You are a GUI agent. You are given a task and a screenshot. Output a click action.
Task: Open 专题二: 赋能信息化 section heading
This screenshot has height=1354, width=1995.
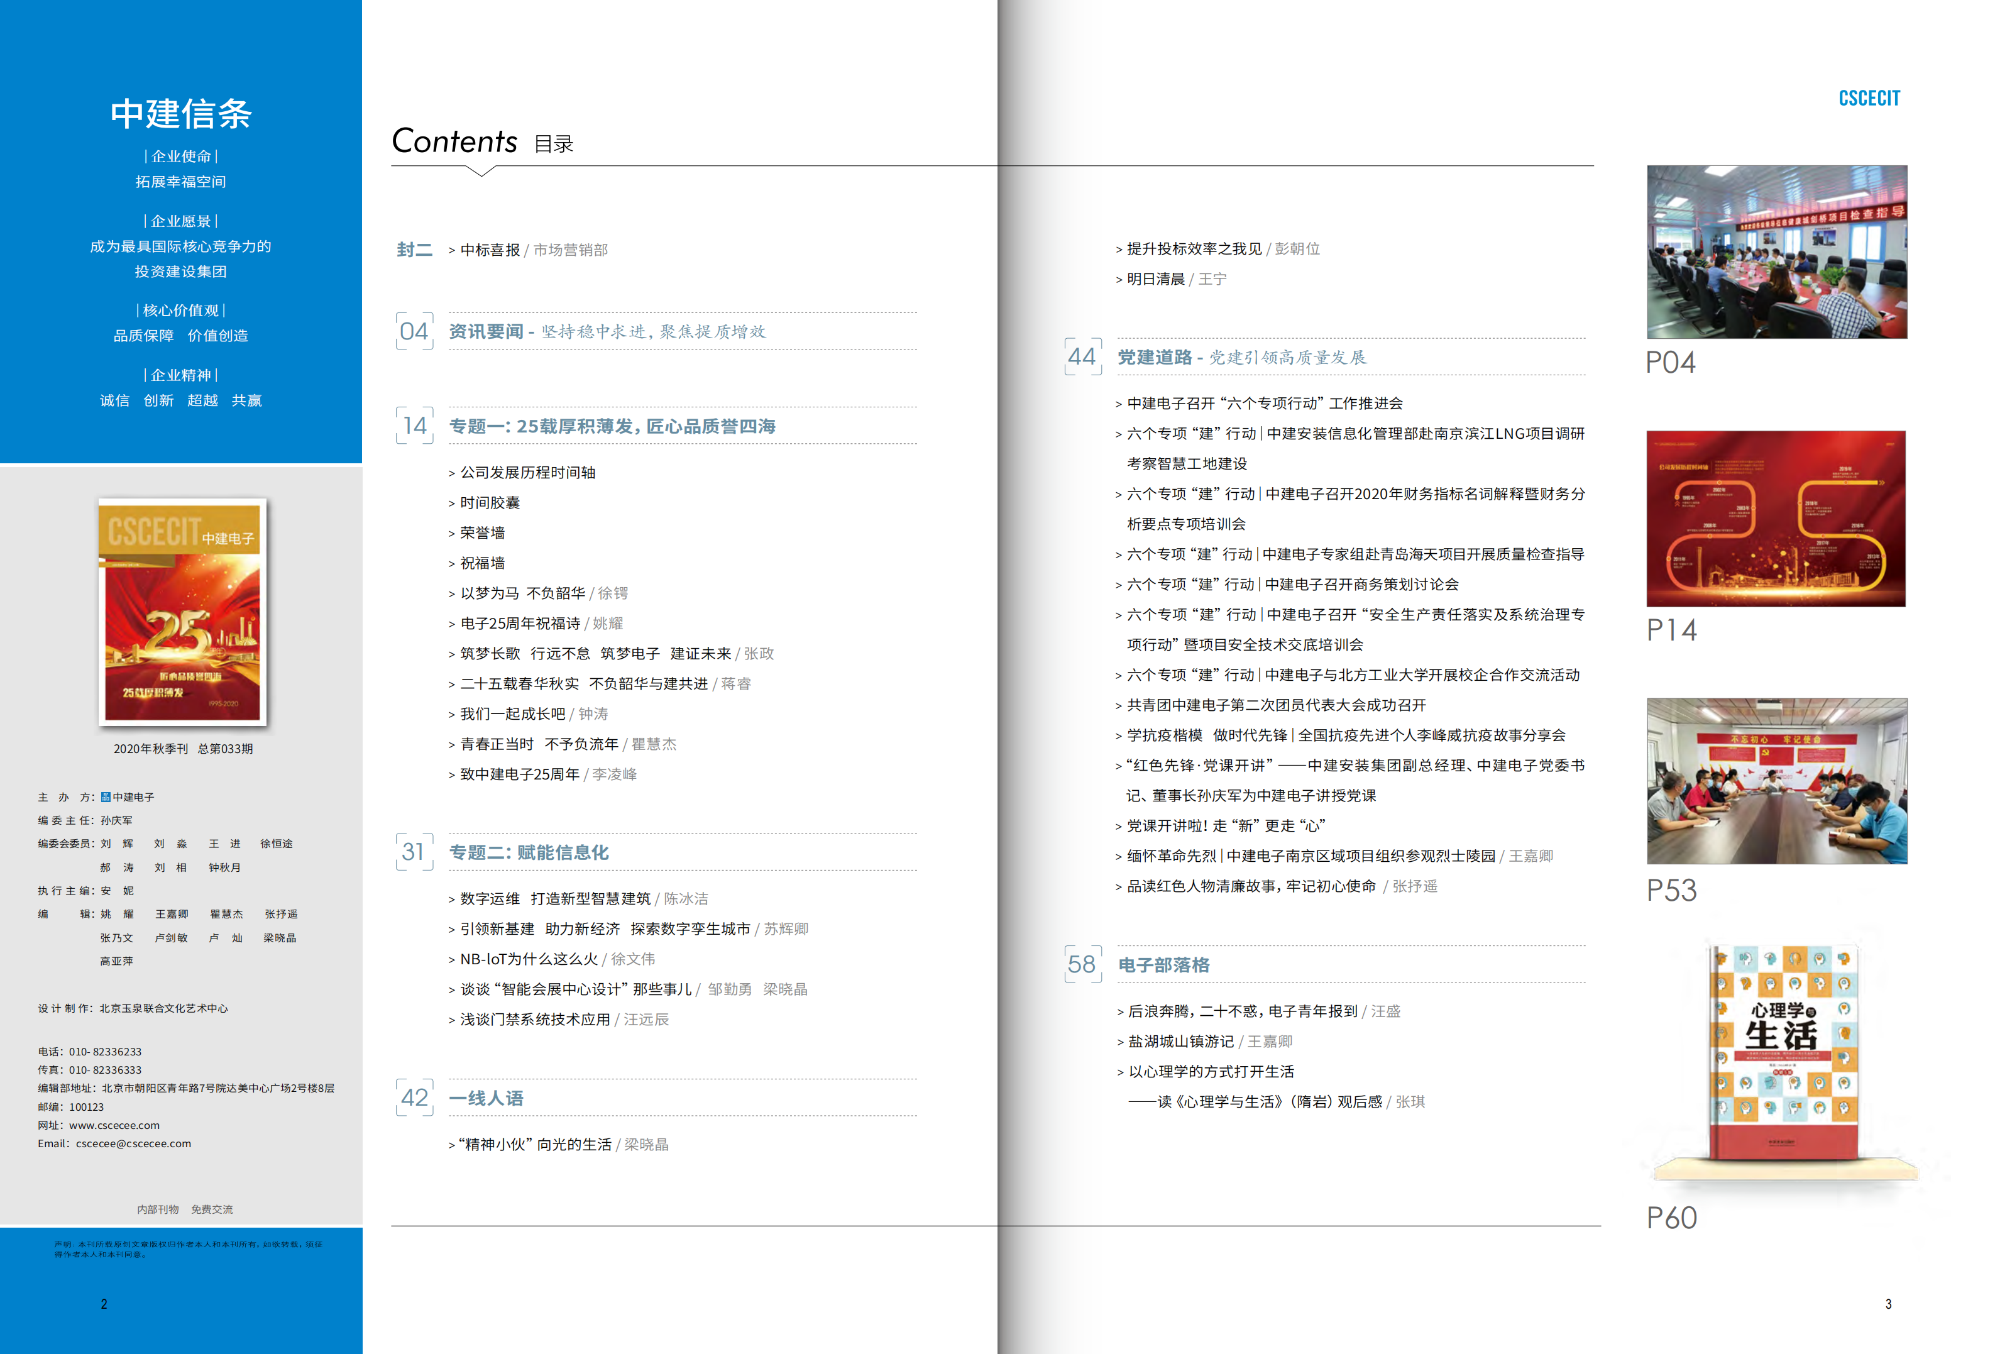point(529,852)
